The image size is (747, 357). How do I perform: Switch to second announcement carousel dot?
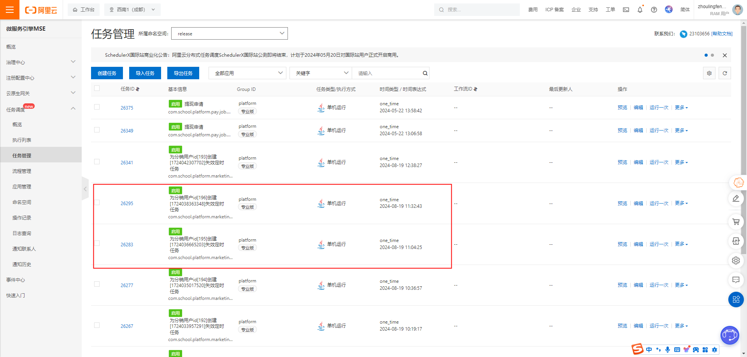(x=712, y=55)
